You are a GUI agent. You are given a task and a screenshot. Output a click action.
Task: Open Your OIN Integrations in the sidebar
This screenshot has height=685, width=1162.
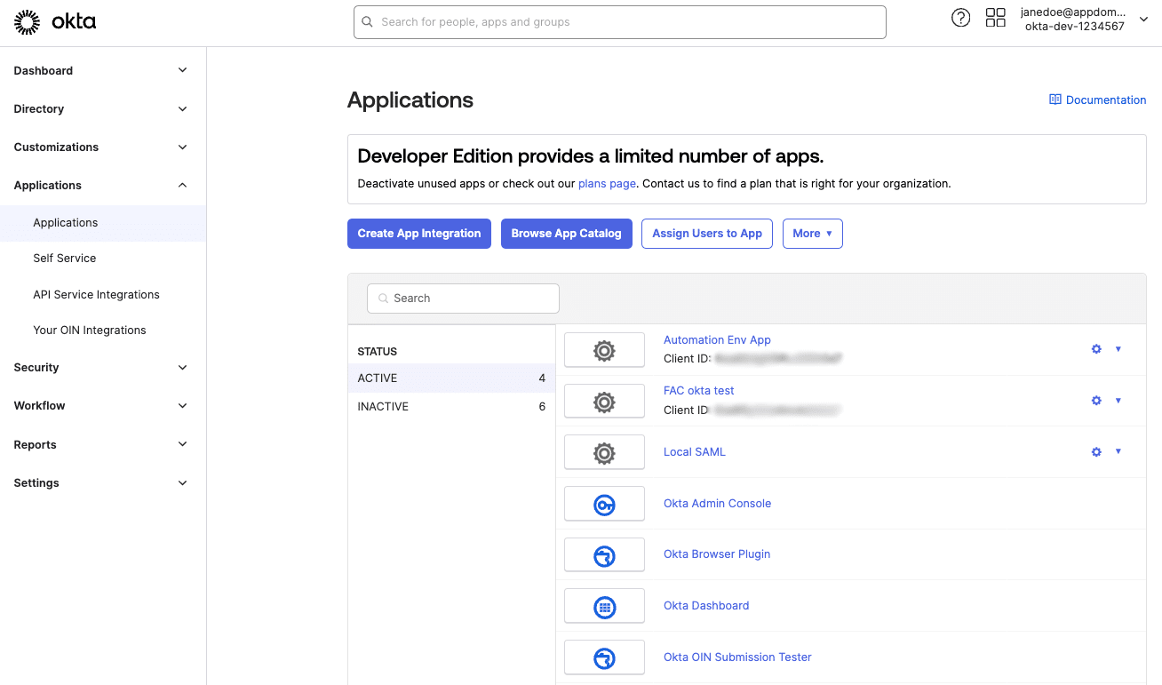coord(89,330)
